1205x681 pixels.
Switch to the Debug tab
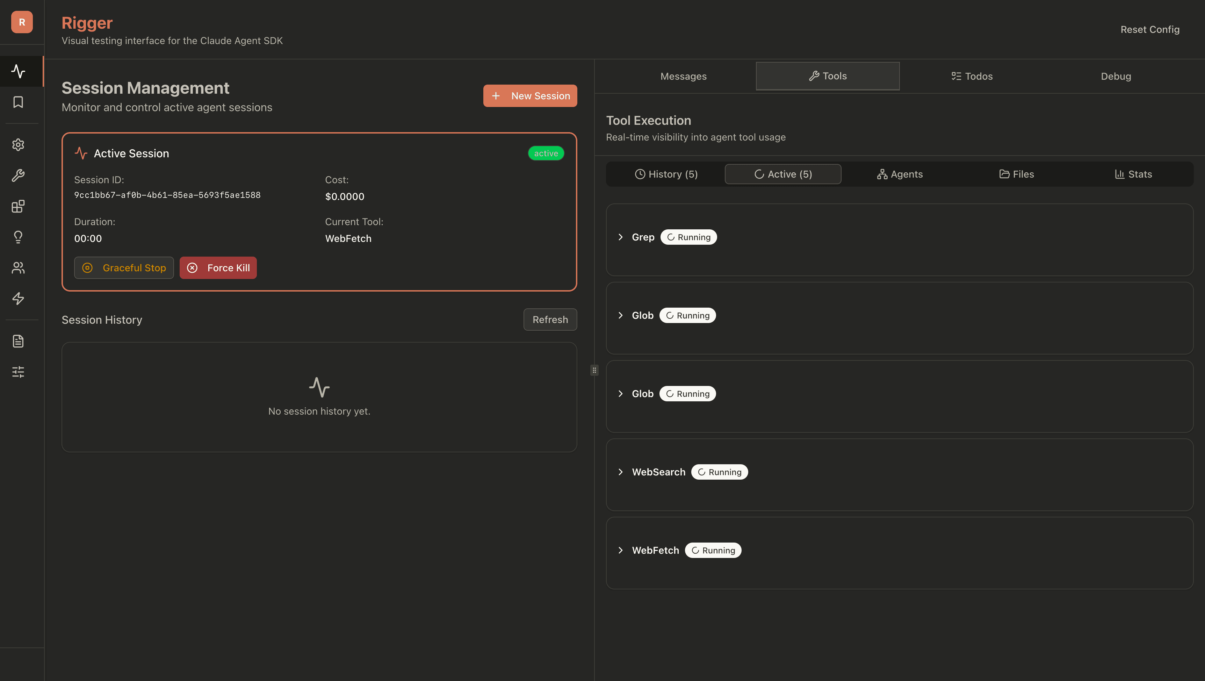(x=1116, y=76)
